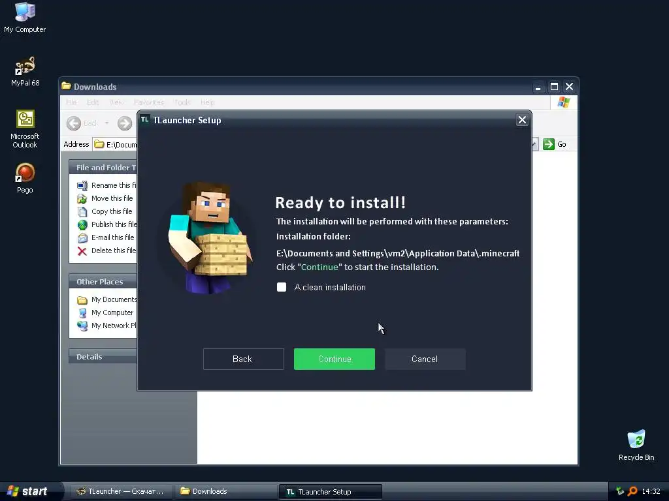Select the Recycle Bin icon
This screenshot has height=501, width=669.
tap(636, 445)
